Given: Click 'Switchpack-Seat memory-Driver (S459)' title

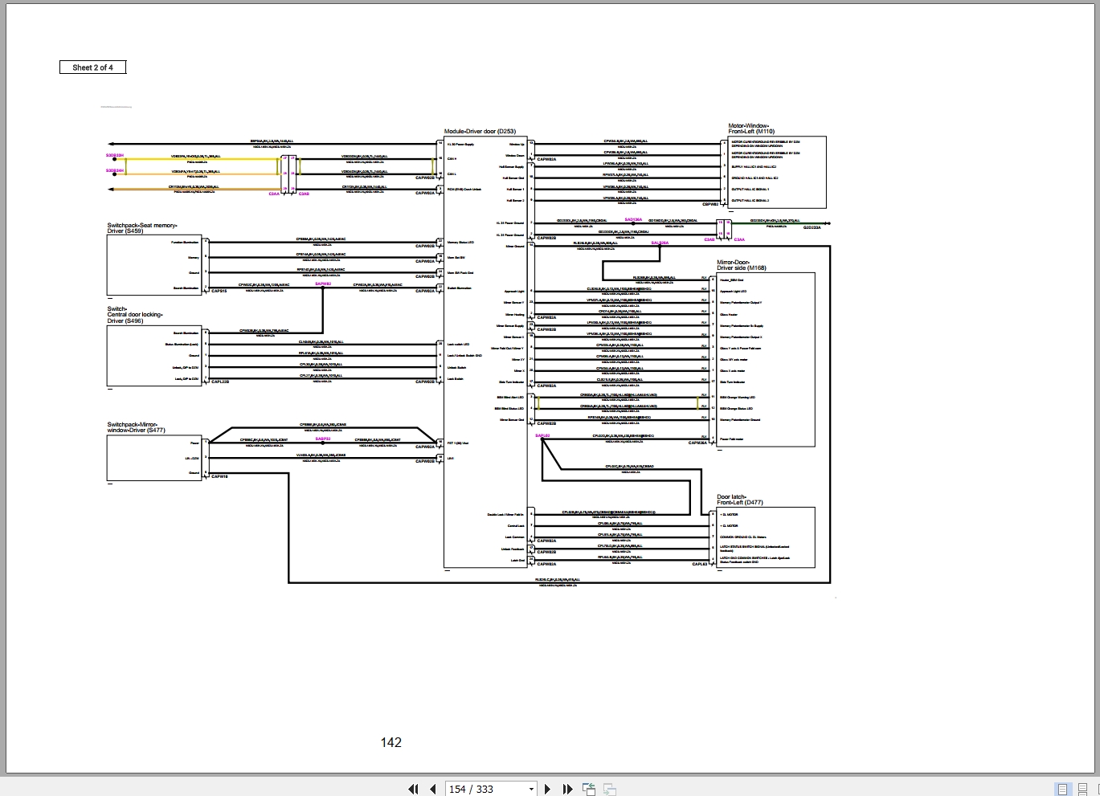Looking at the screenshot, I should (x=142, y=228).
